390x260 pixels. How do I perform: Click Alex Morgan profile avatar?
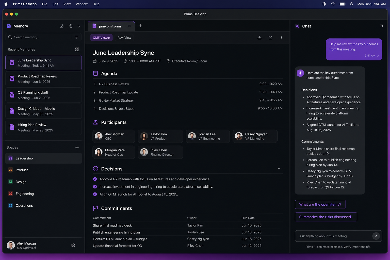pyautogui.click(x=11, y=245)
